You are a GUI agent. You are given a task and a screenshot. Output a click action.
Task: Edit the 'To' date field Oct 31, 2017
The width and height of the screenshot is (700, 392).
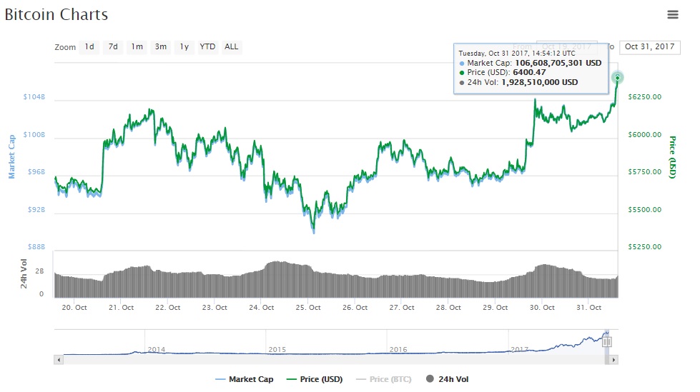(649, 47)
